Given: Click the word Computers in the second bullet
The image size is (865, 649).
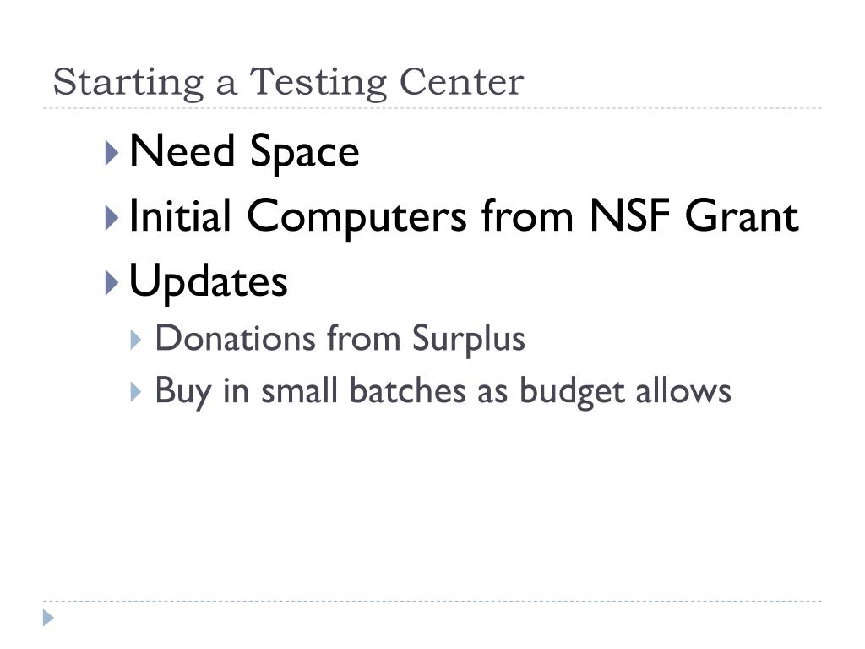Looking at the screenshot, I should [x=357, y=217].
